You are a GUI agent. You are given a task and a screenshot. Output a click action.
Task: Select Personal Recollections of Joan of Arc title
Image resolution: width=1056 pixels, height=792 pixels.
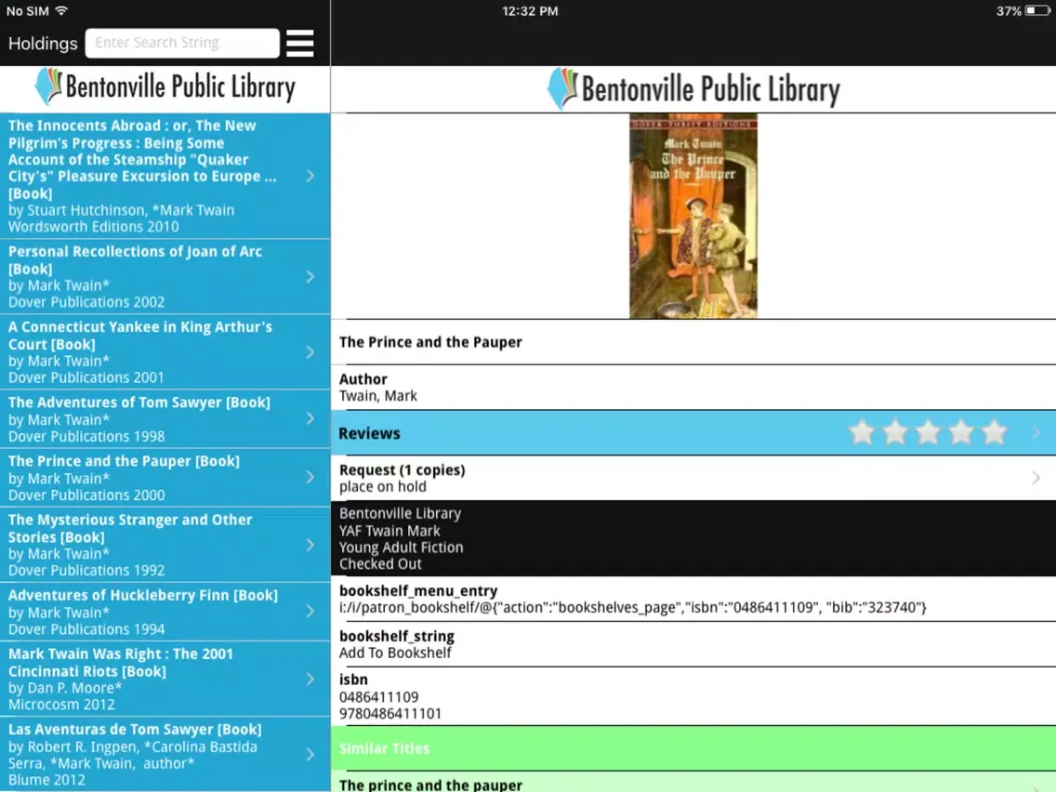pos(135,260)
